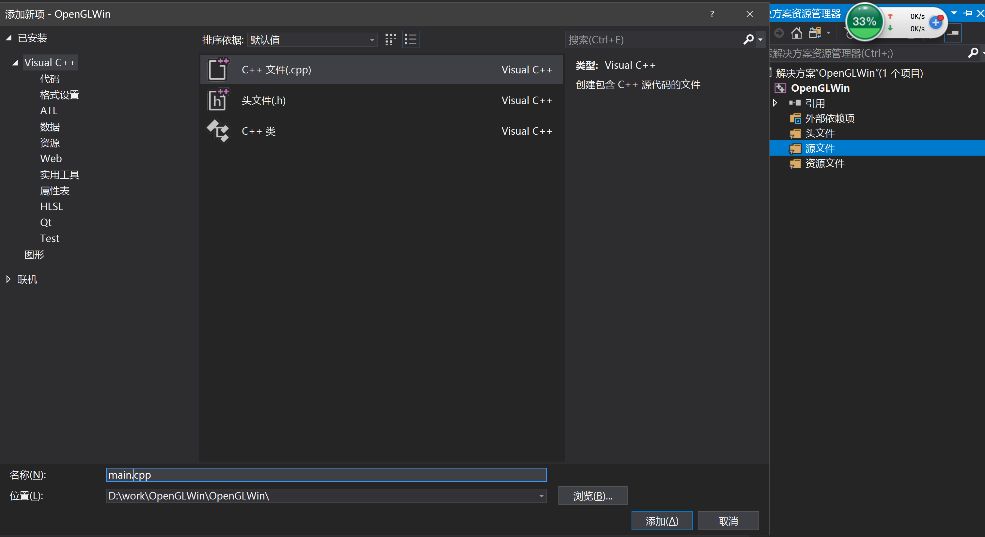The image size is (985, 537).
Task: Select the HLSL category in the sidebar
Action: point(51,206)
